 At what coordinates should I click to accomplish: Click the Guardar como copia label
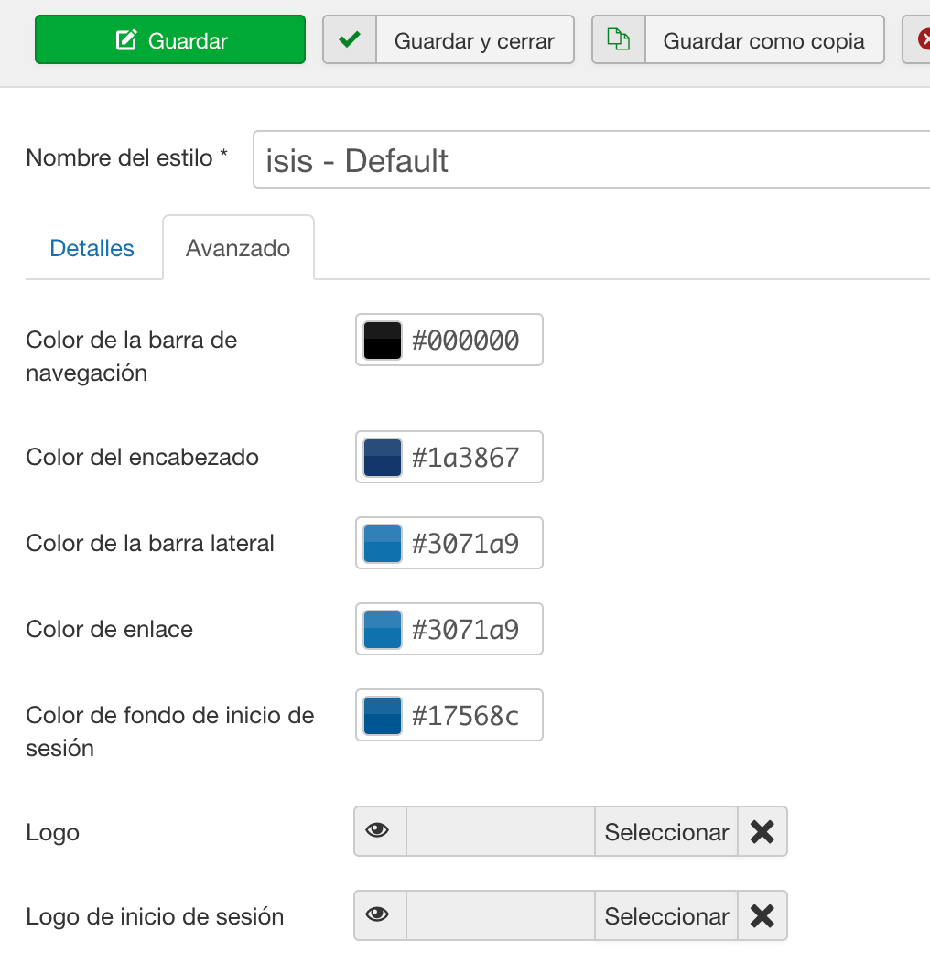(x=763, y=41)
